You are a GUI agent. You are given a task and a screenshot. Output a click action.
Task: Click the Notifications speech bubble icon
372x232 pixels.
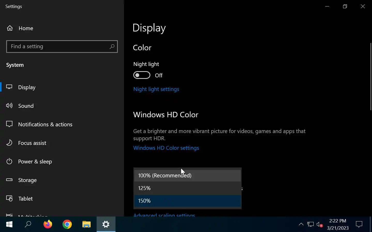coord(9,124)
